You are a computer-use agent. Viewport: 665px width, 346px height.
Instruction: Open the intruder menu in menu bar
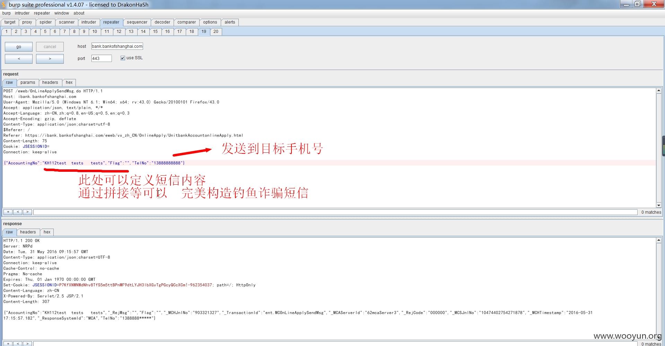click(22, 13)
